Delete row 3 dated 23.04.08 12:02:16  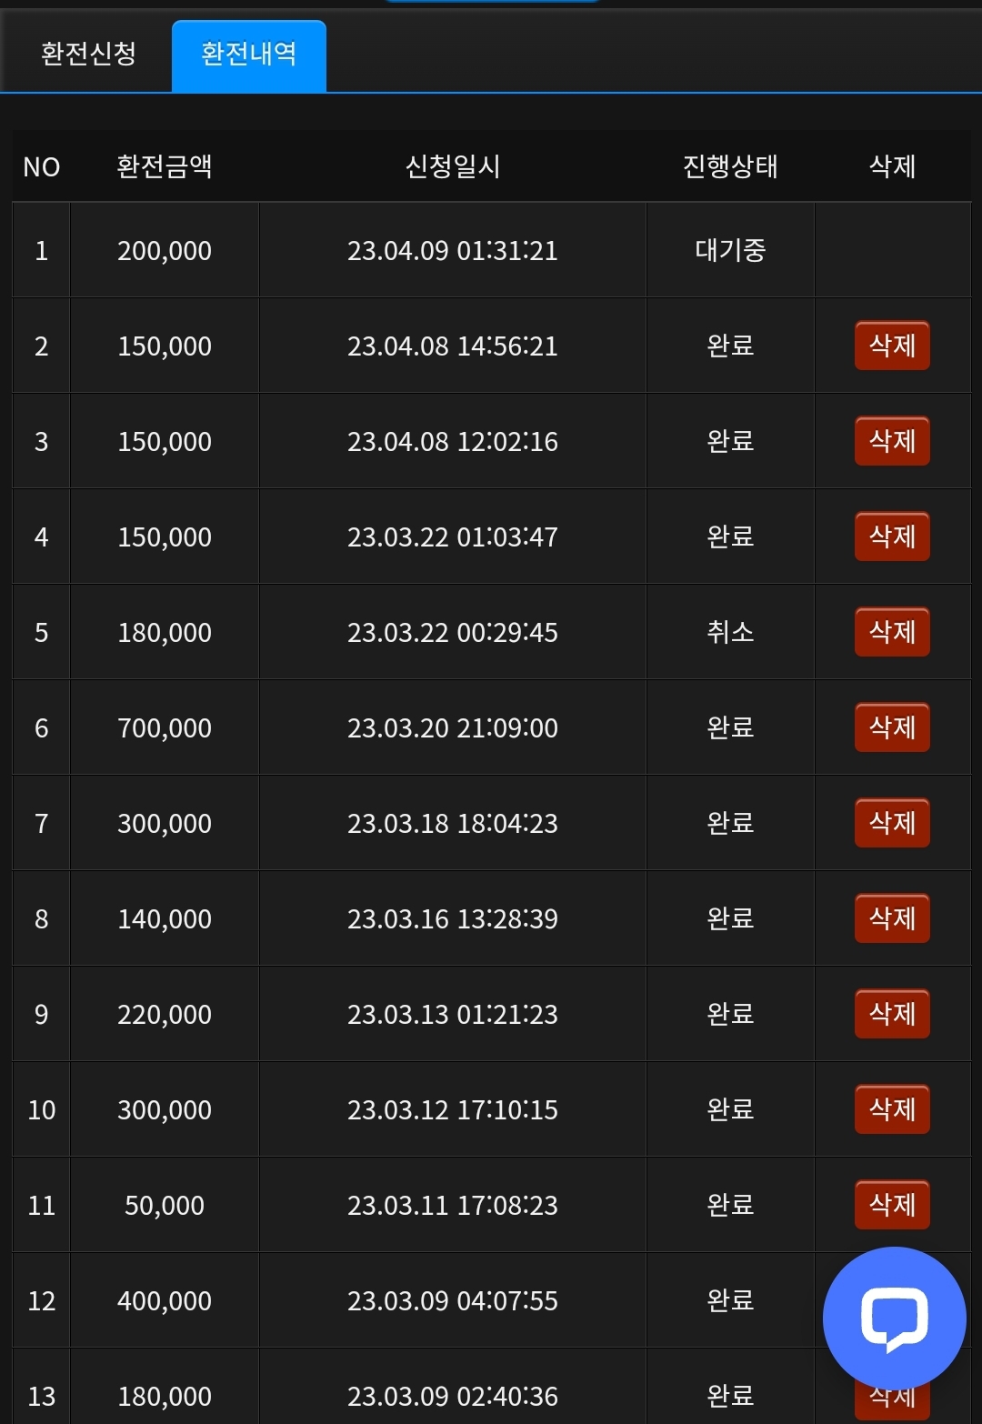[892, 441]
